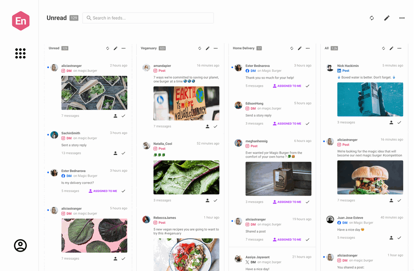This screenshot has height=271, width=414.
Task: Expand more options for Unread column
Action: [x=124, y=48]
